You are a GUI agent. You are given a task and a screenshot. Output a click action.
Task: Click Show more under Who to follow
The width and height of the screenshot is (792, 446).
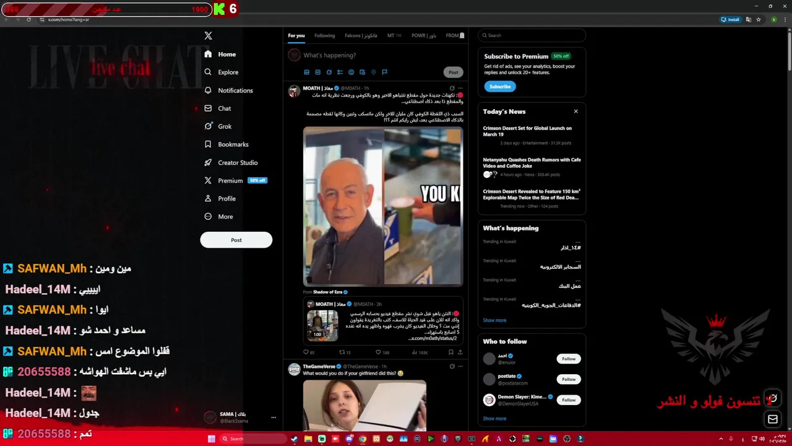click(x=494, y=419)
